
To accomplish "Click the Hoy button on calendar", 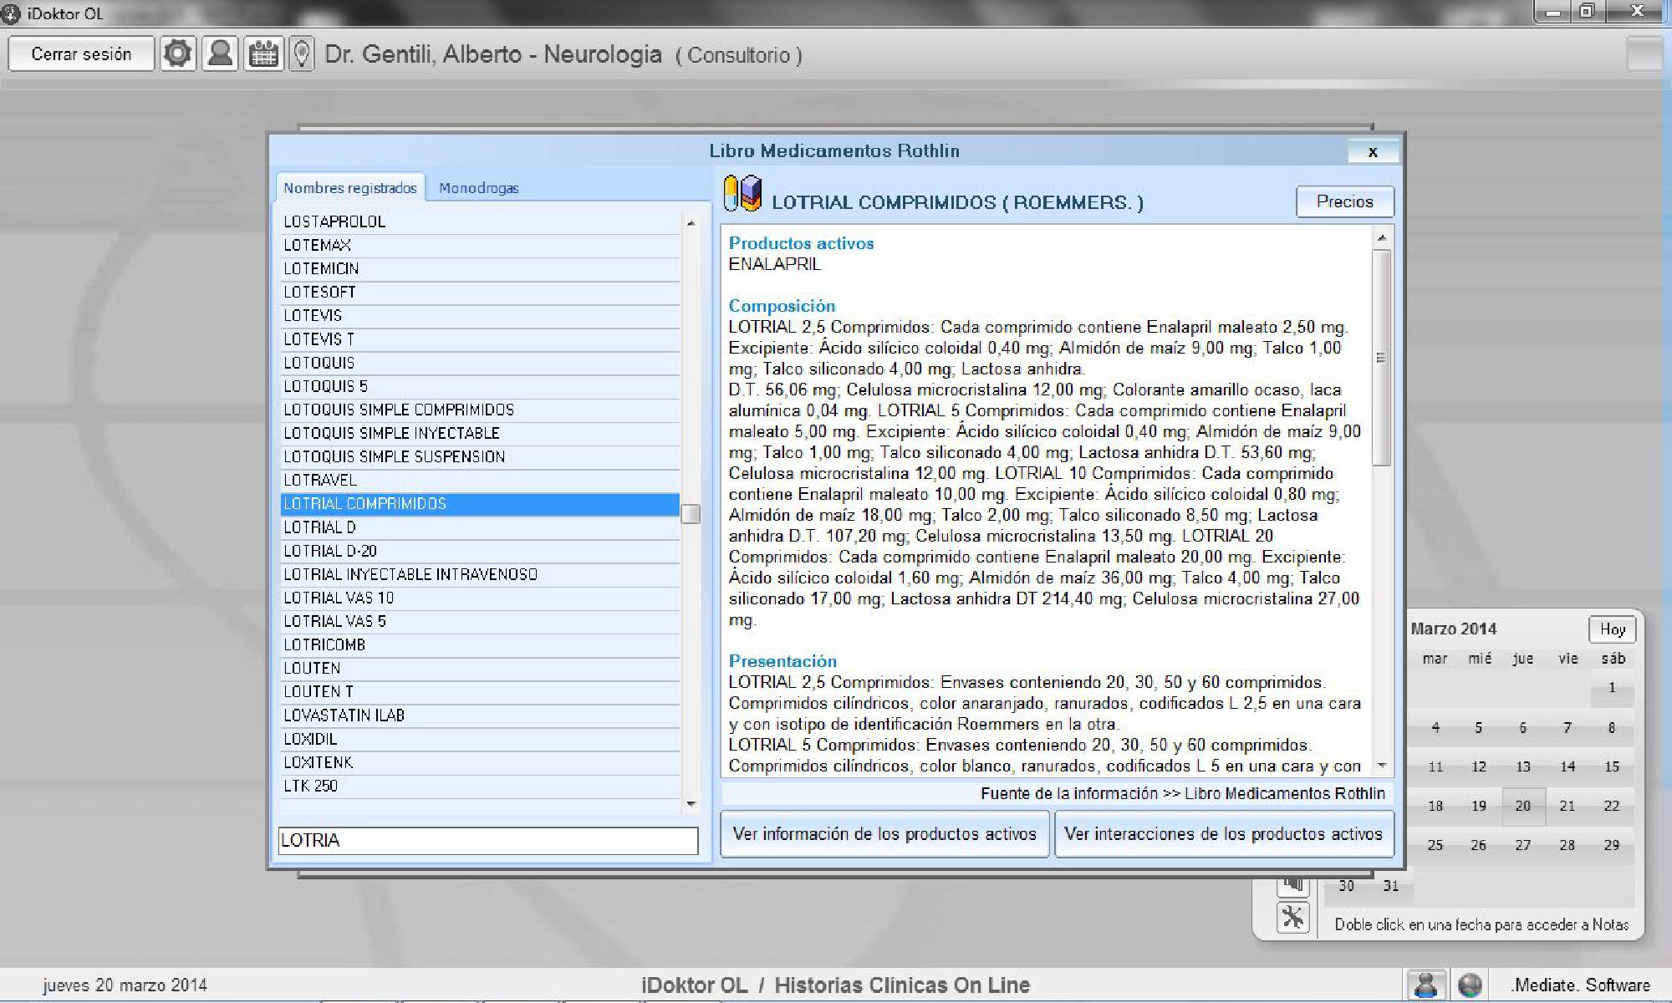I will 1612,629.
